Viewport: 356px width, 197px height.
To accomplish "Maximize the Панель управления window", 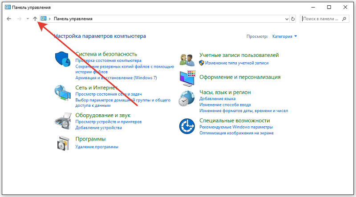I will 329,7.
